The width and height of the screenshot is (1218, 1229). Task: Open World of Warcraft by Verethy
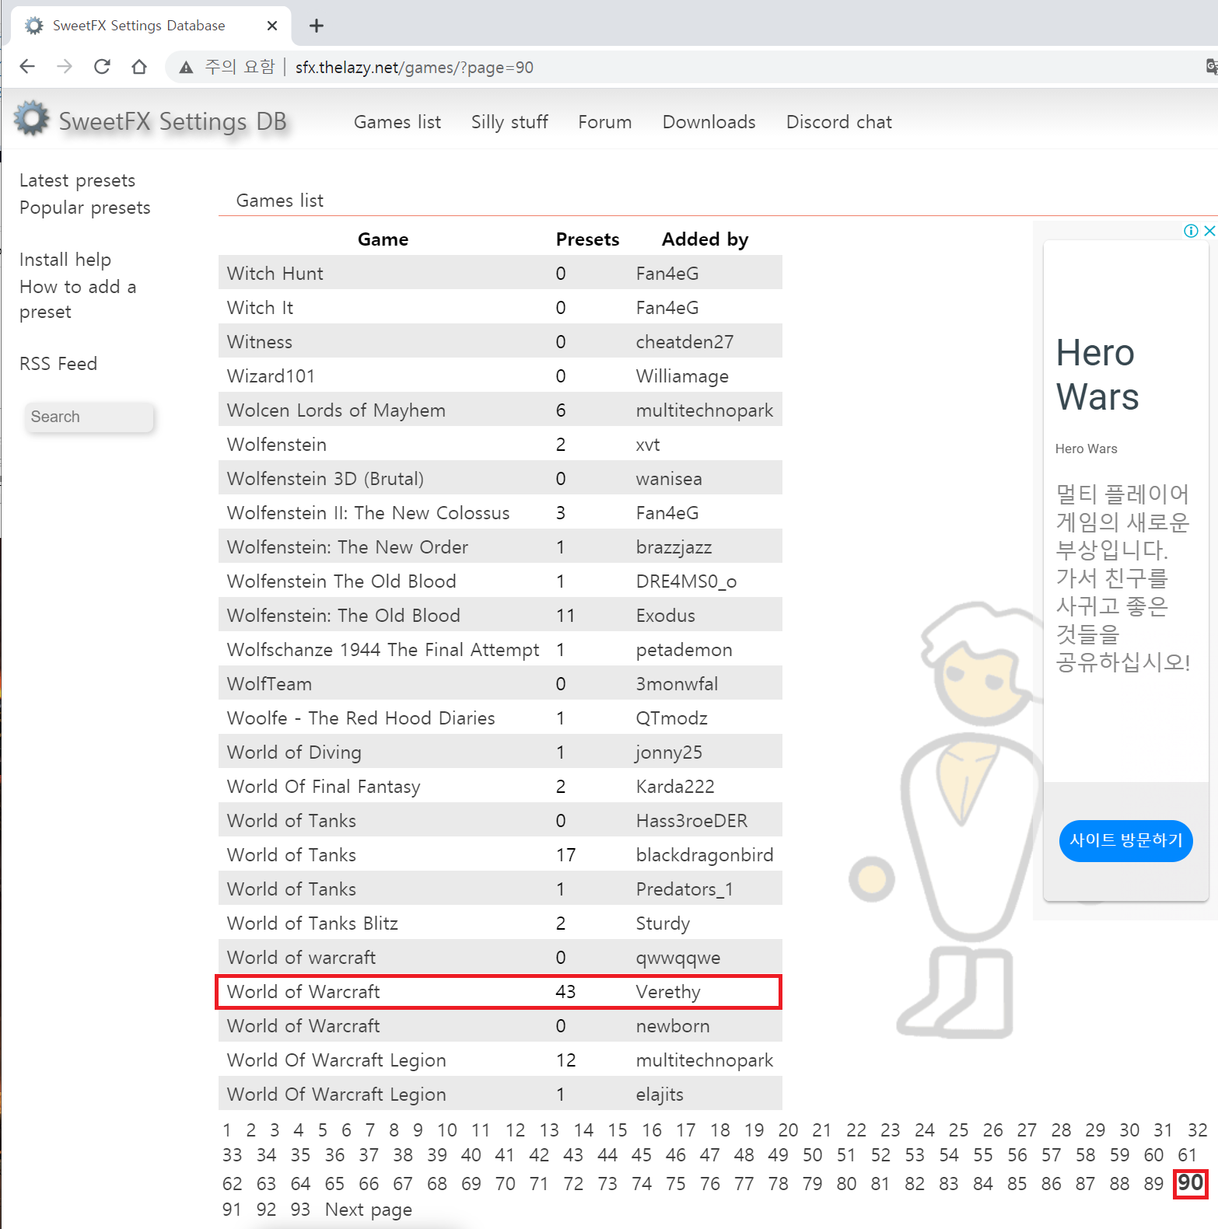click(303, 992)
